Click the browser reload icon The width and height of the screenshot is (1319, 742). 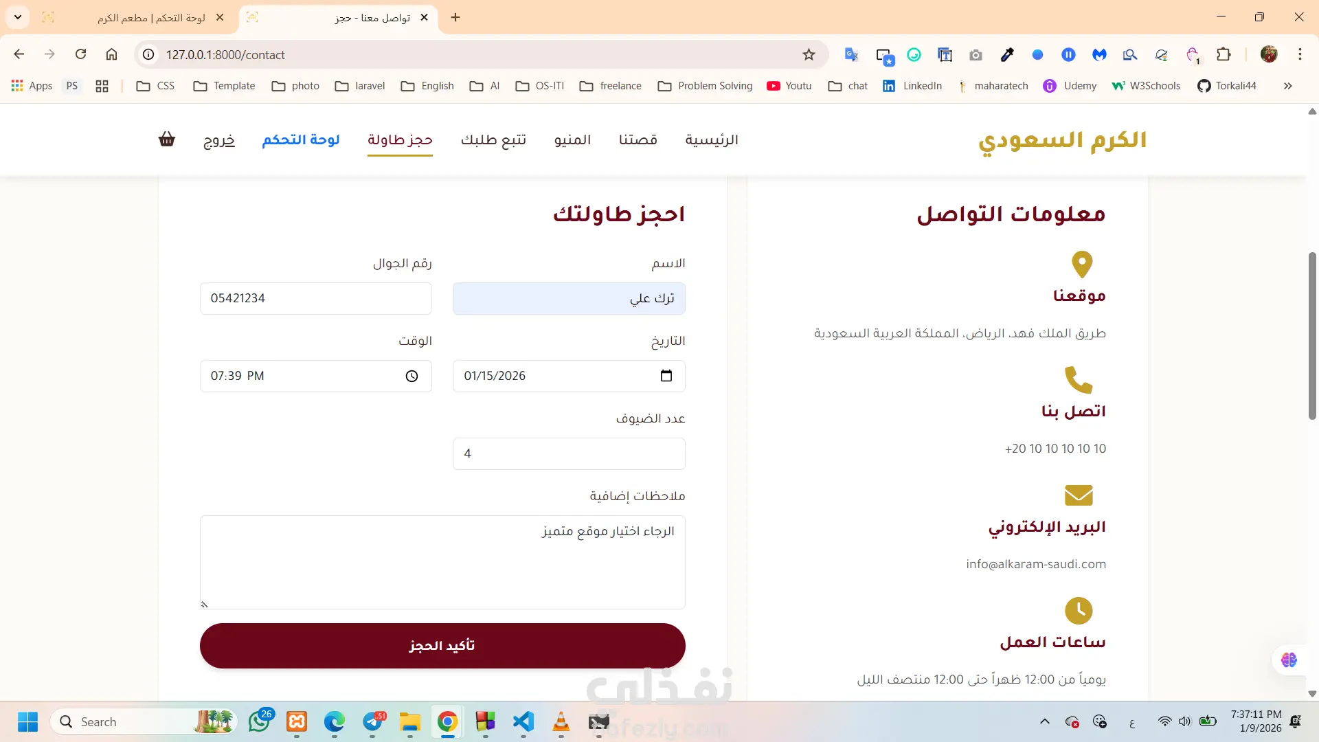point(80,54)
